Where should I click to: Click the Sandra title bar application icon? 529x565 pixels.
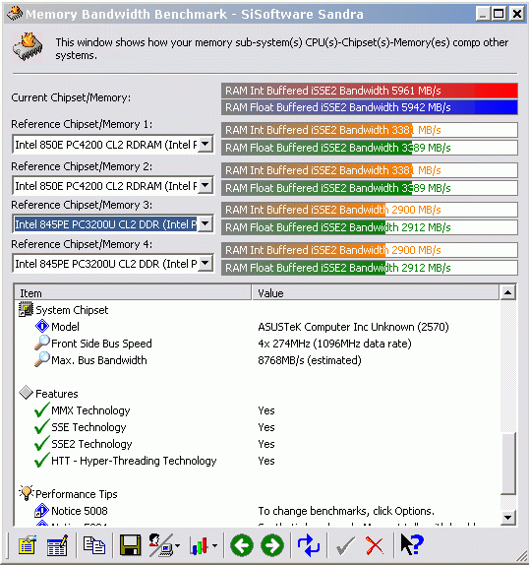pyautogui.click(x=15, y=14)
